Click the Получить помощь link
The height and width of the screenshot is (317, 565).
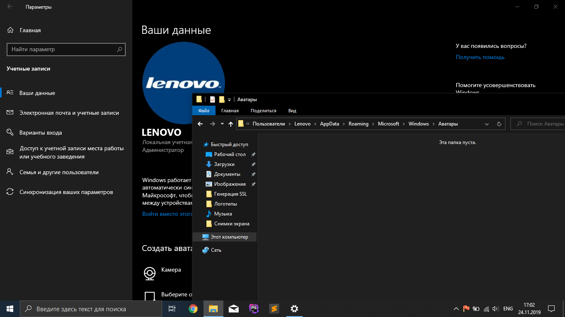480,57
